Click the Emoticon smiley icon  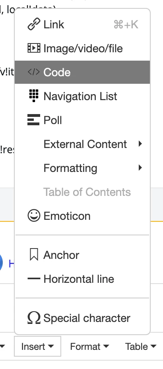[x=34, y=215]
